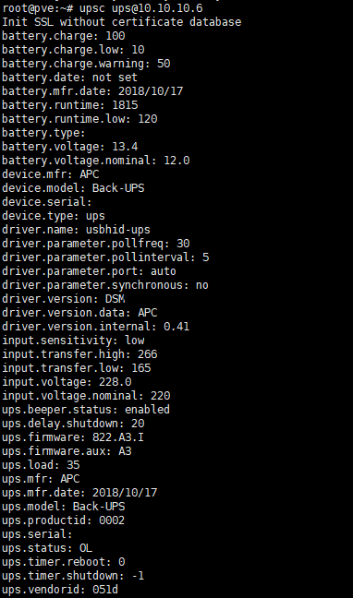Viewport: 353px width, 598px height.
Task: Click the device.model: Back-UPS line
Action: coord(73,188)
